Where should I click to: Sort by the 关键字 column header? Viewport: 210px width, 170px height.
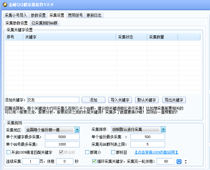click(70, 37)
